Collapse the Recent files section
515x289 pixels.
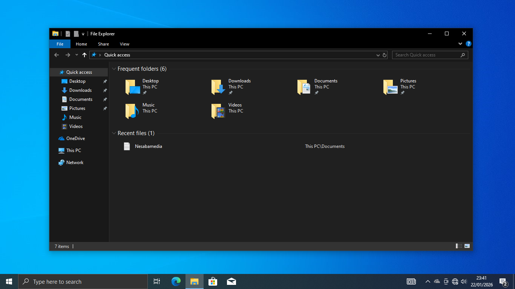(114, 133)
